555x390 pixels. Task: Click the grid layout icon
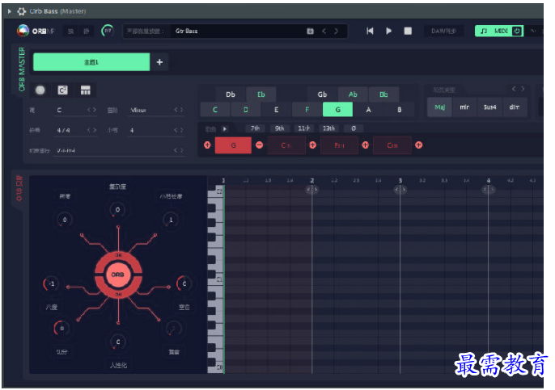pyautogui.click(x=85, y=90)
